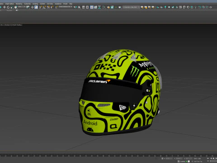This screenshot has width=217, height=163.
Task: Open the render preset path dropdown
Action: (131, 7)
